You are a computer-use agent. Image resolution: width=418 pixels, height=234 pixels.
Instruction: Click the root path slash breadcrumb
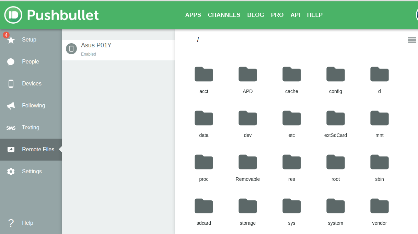(198, 40)
